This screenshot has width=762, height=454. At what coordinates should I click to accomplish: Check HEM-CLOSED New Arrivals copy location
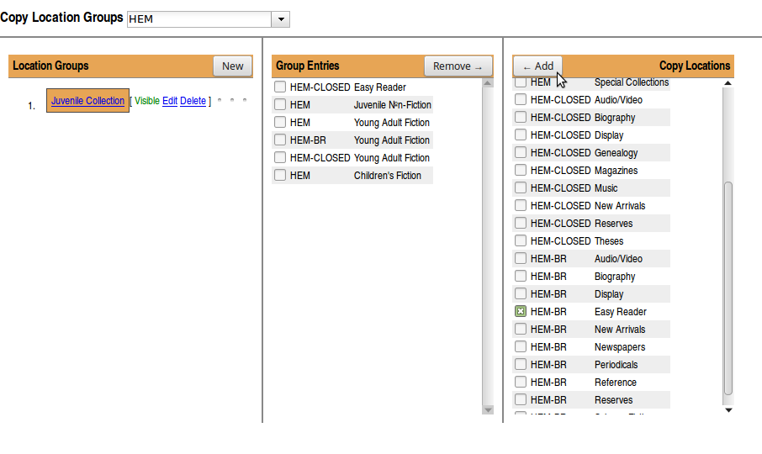click(x=521, y=205)
